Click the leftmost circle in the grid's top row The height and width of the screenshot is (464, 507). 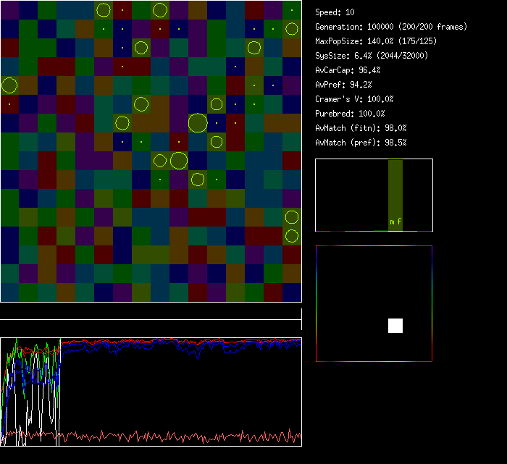[104, 10]
